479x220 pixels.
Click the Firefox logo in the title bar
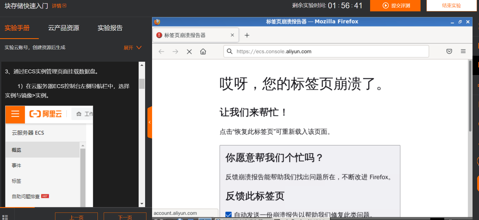(157, 22)
